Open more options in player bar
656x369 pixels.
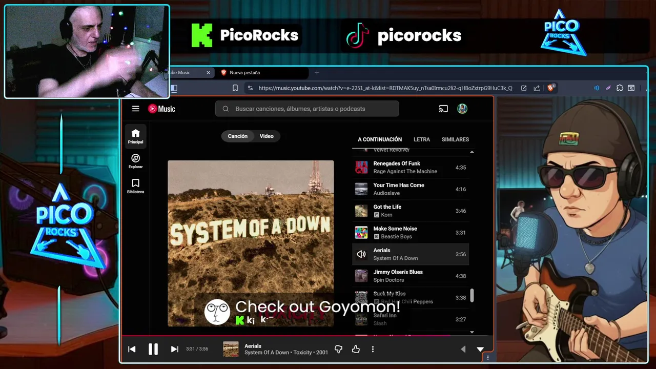coord(373,349)
